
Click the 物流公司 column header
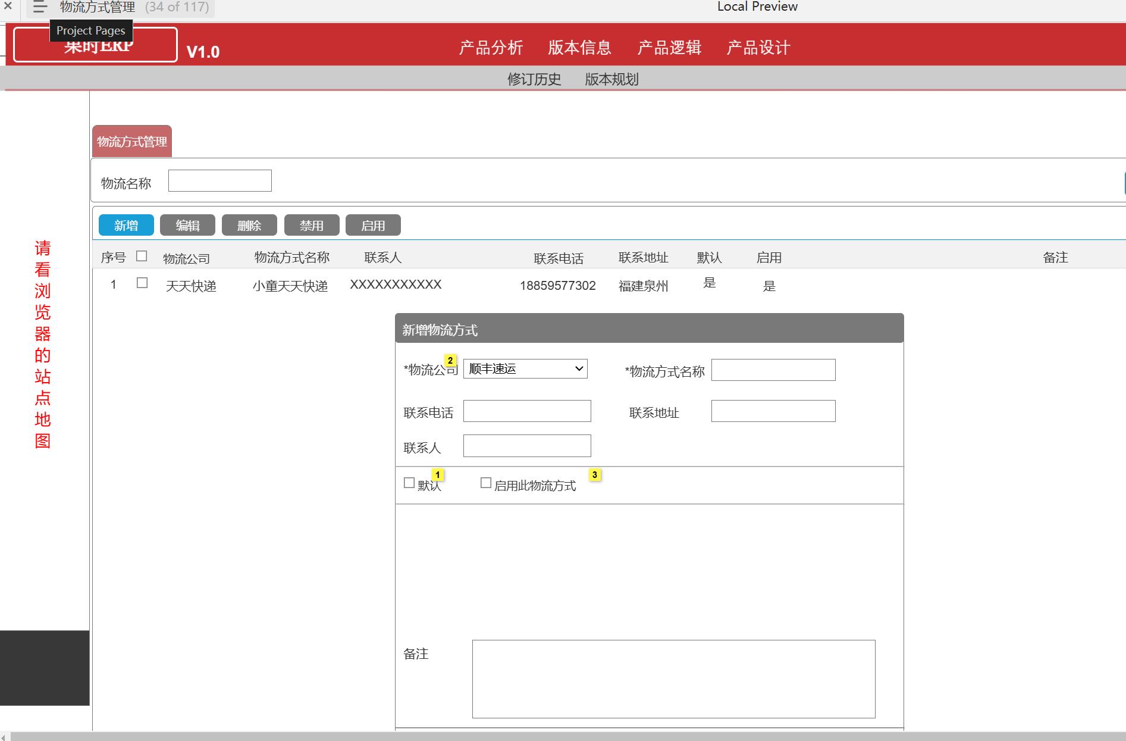(187, 259)
